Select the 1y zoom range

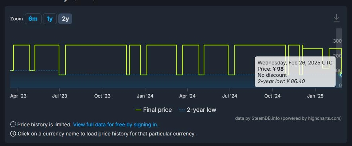[x=50, y=19]
